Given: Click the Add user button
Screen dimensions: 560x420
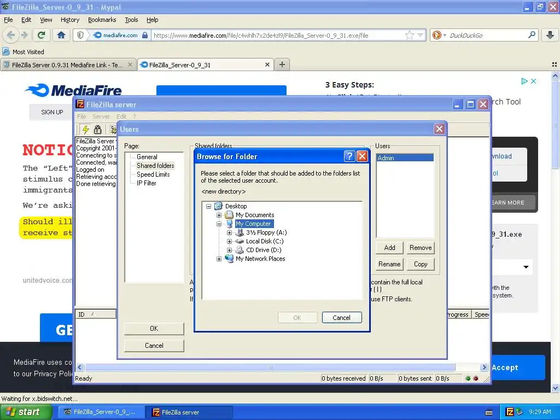Looking at the screenshot, I should 389,248.
